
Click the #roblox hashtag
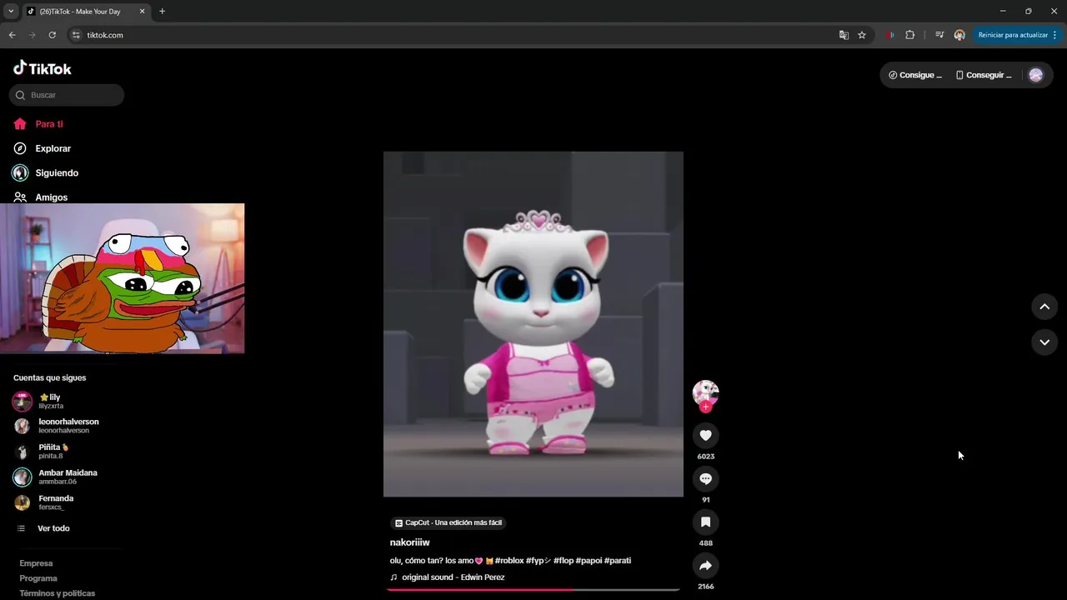tap(509, 561)
